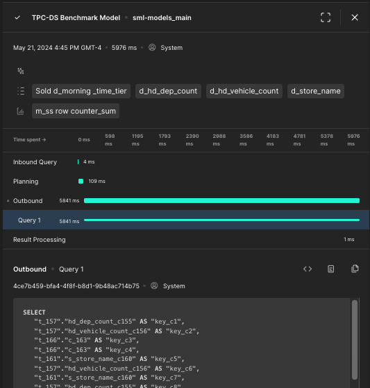Click the 5976 ms total duration text
The image size is (370, 388).
(124, 48)
